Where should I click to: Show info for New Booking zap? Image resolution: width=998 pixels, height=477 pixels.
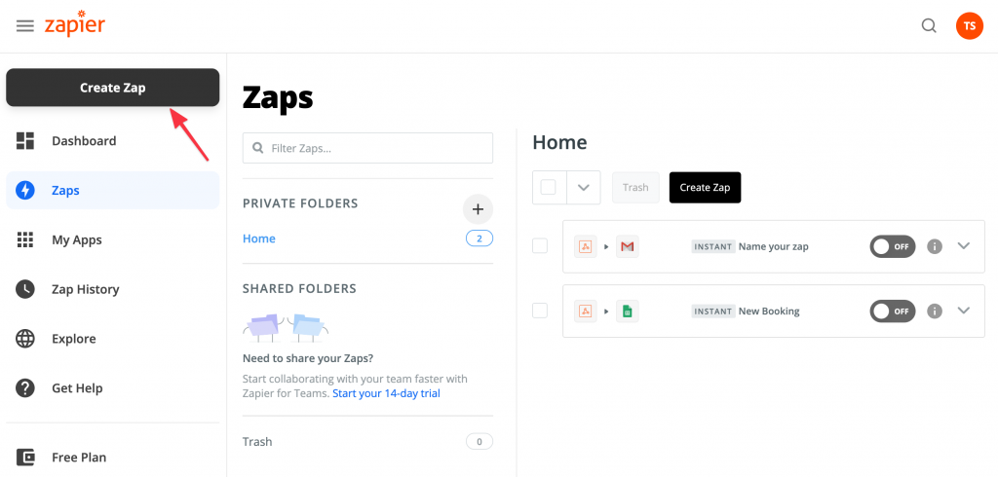[935, 311]
